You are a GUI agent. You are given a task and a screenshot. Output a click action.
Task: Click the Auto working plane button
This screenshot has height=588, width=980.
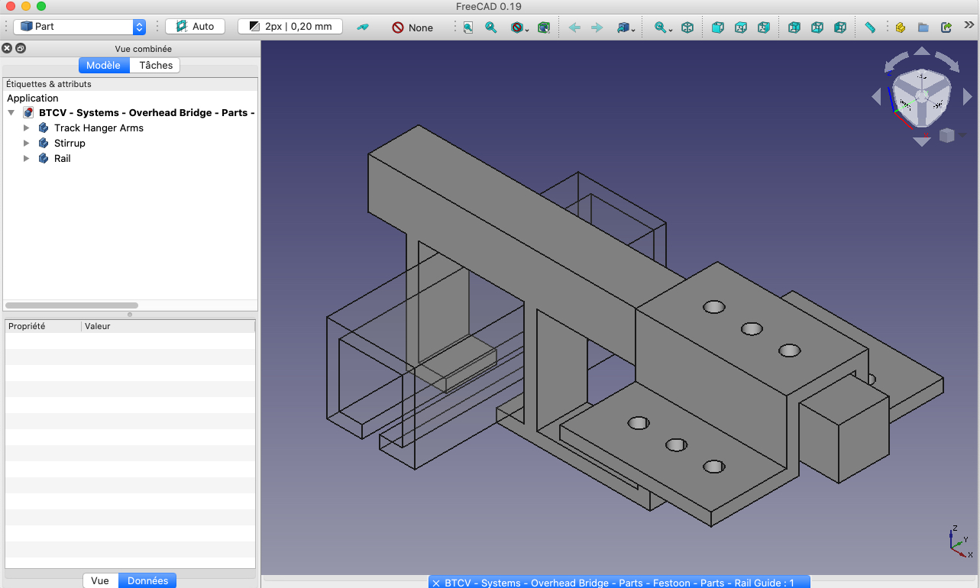[x=196, y=27]
